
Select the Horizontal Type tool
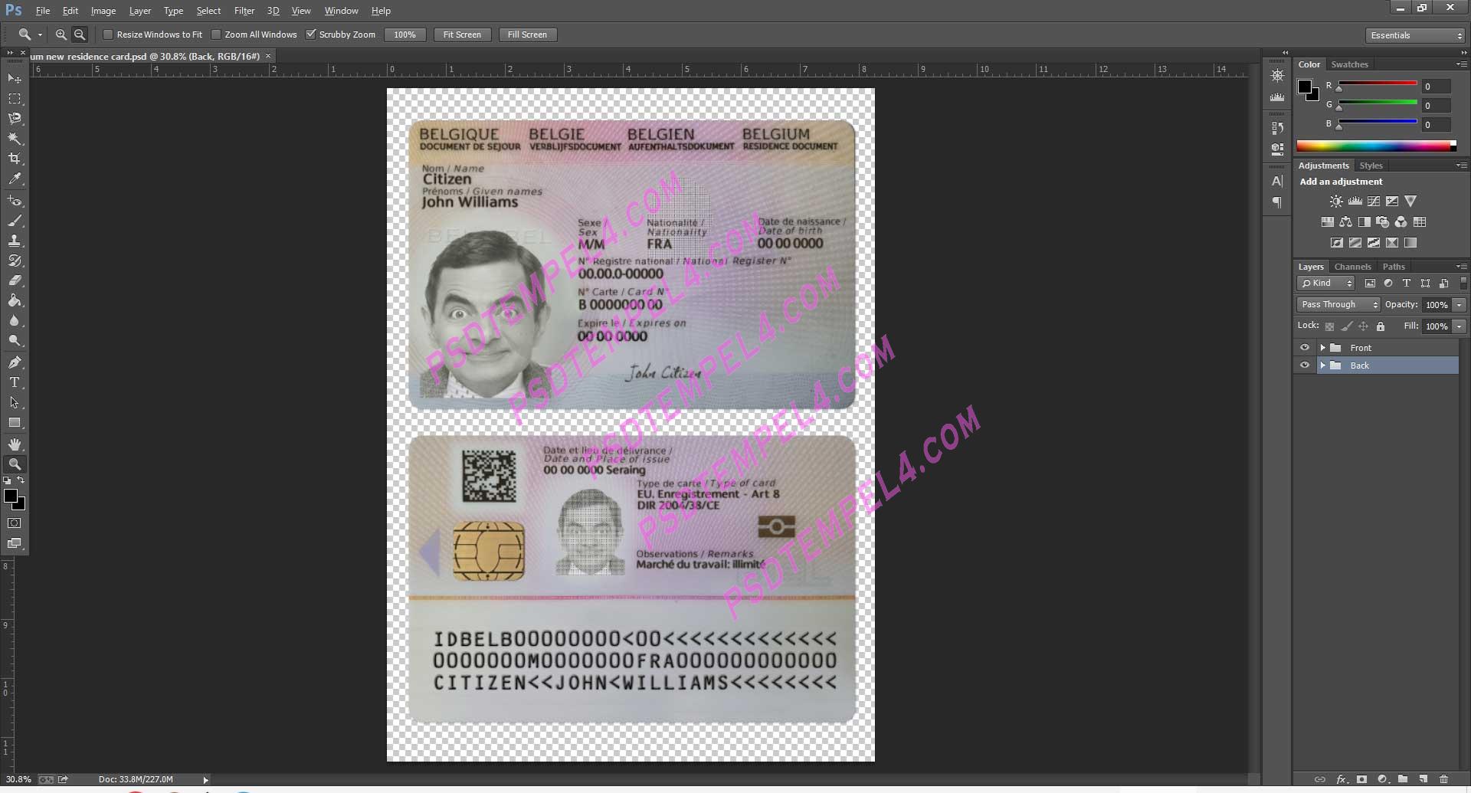[x=15, y=382]
